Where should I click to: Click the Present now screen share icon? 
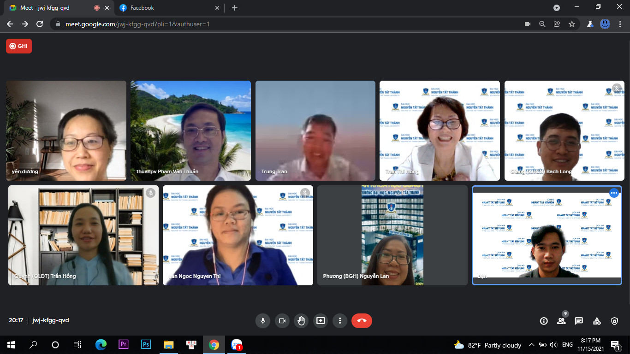tap(321, 321)
